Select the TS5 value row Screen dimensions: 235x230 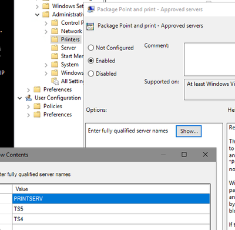click(x=111, y=209)
